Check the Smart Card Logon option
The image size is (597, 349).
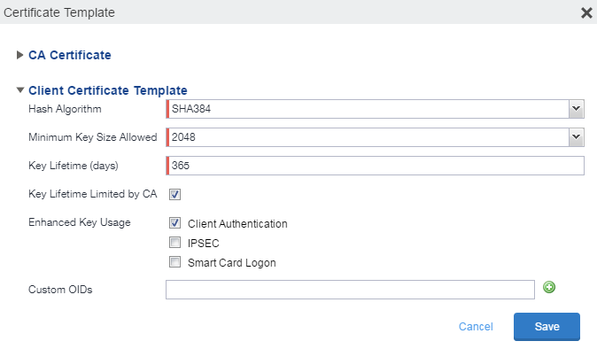(174, 262)
